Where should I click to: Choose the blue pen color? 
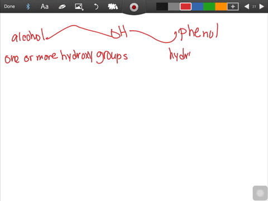(x=197, y=7)
